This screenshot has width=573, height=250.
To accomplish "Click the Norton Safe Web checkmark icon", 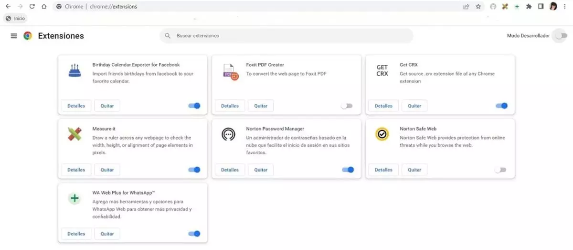I will coord(382,134).
